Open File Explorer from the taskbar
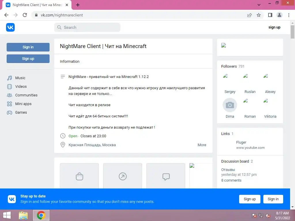This screenshot has height=221, width=295. (23, 216)
